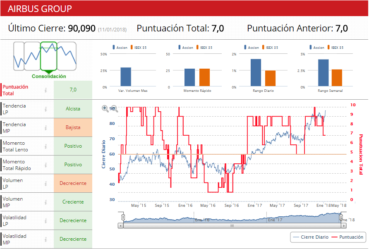
Task: Click the Decreciente value for Volatilidad LP
Action: (73, 220)
